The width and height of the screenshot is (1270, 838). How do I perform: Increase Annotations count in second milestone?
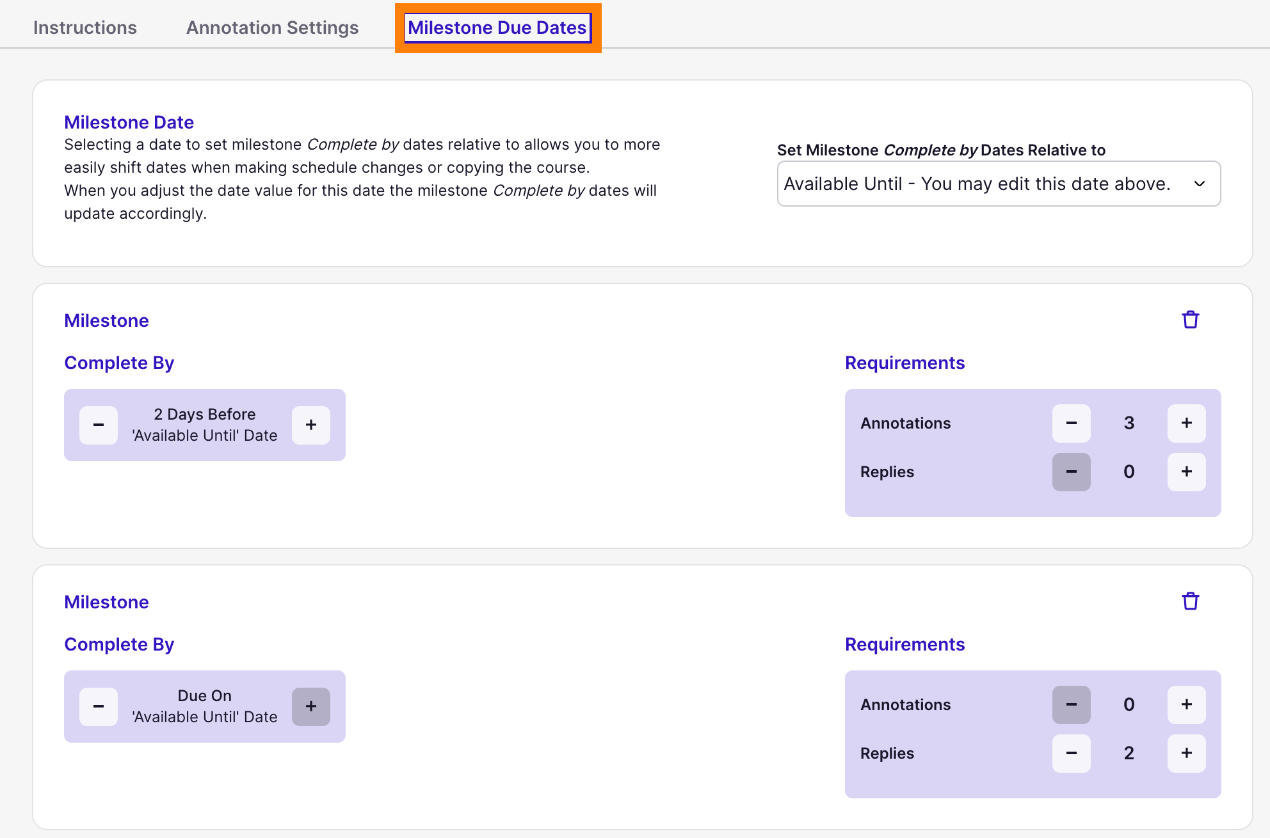point(1186,704)
